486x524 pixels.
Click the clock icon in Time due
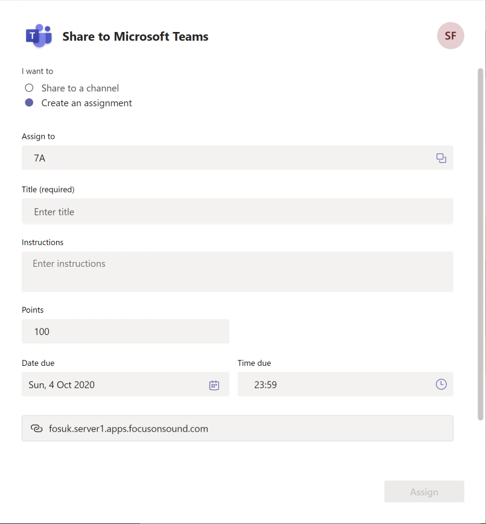tap(441, 385)
